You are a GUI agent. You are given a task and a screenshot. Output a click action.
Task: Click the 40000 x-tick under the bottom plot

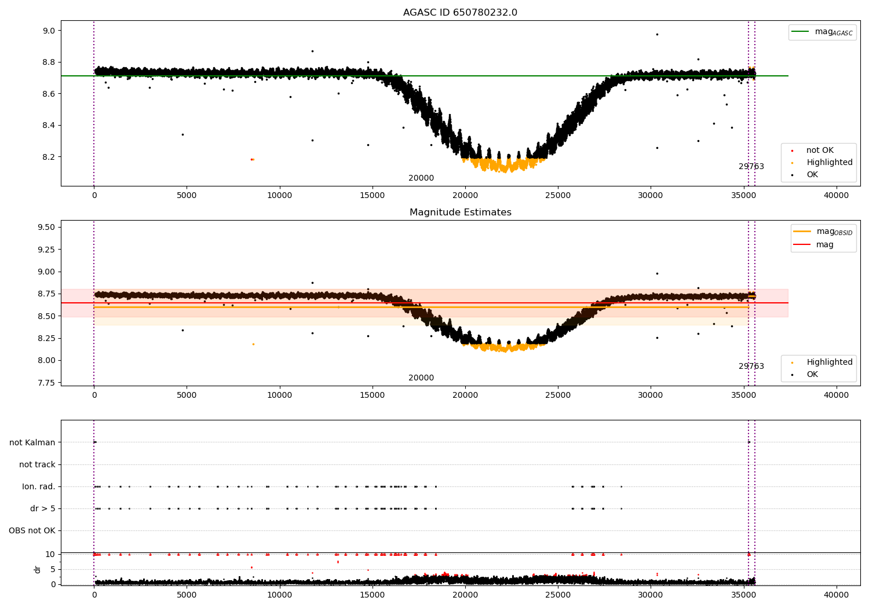click(836, 595)
